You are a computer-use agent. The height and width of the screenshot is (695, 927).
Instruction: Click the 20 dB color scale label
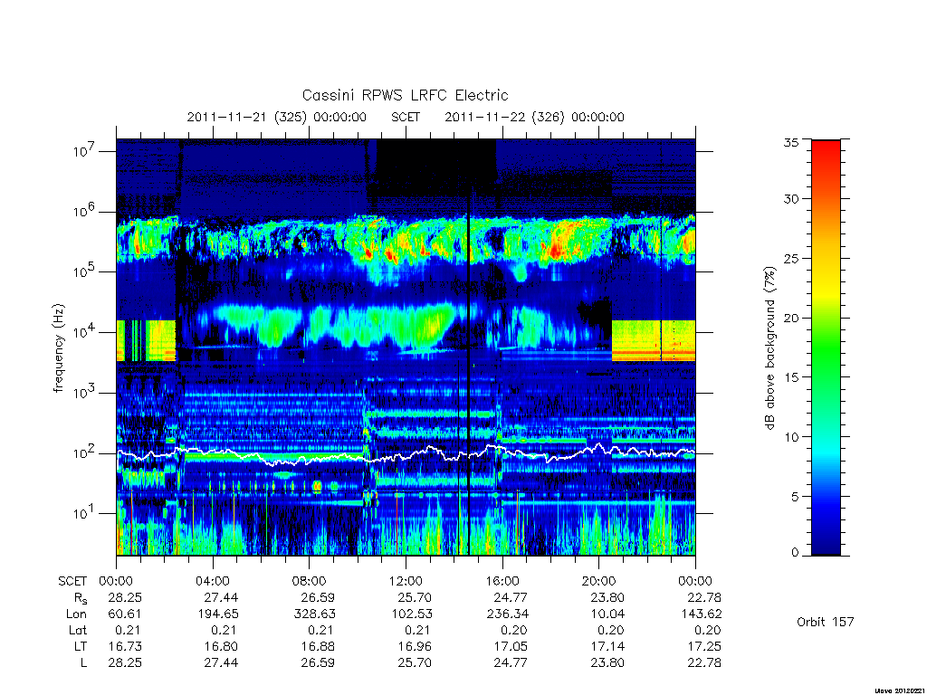pos(791,318)
